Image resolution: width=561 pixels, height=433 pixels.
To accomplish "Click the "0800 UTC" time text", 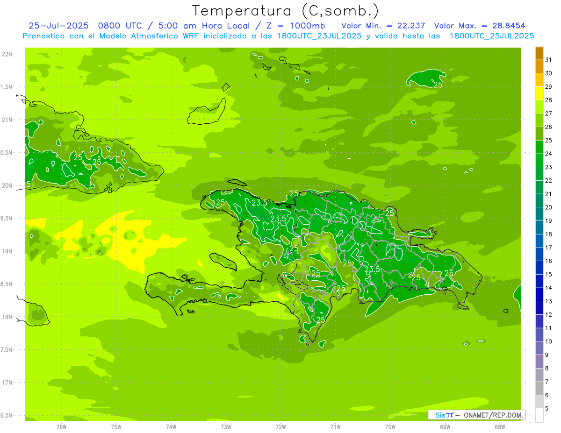I will (x=120, y=26).
